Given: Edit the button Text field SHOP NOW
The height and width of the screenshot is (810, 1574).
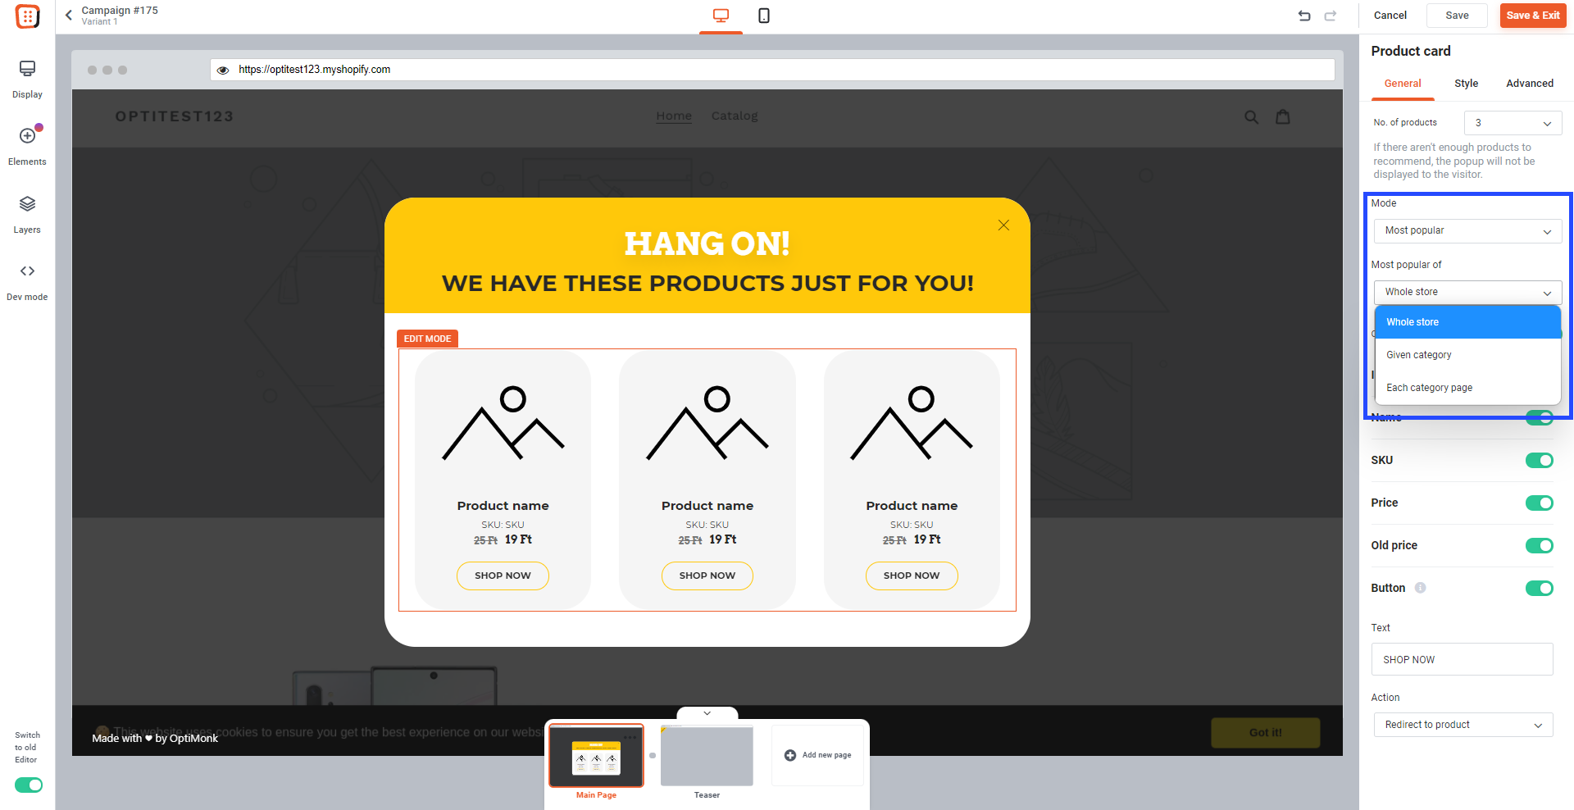Looking at the screenshot, I should click(1462, 659).
